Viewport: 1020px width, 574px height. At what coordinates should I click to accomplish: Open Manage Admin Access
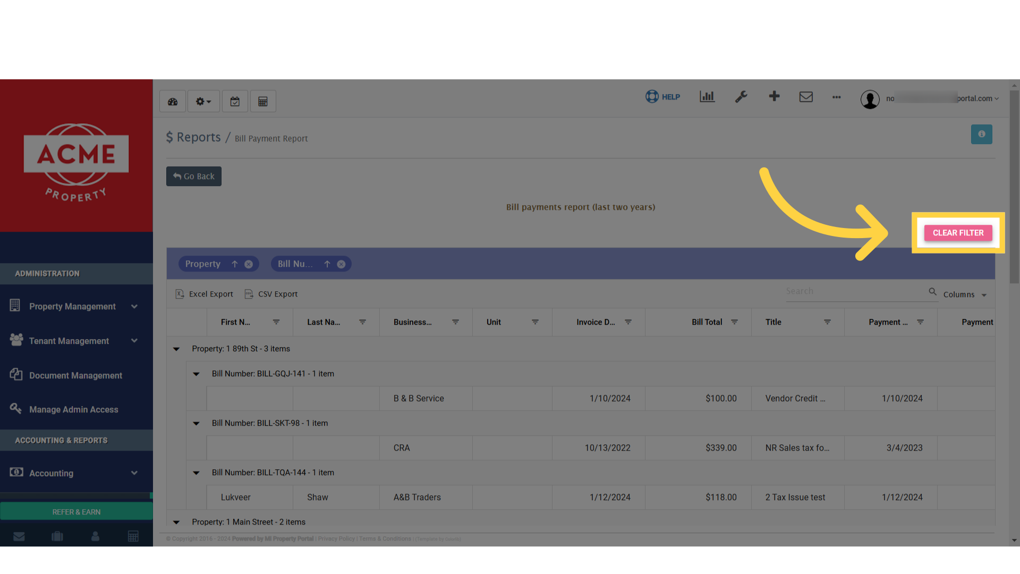click(x=76, y=409)
